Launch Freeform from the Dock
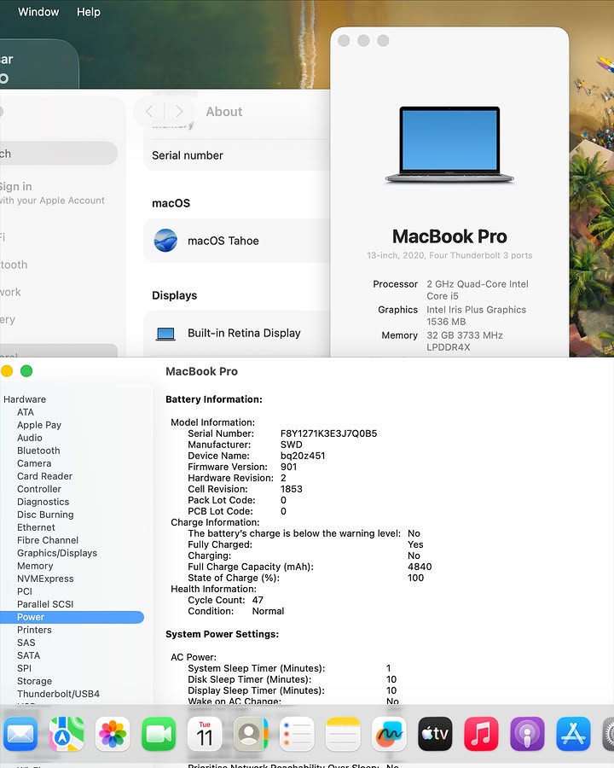The height and width of the screenshot is (768, 614). [x=389, y=734]
